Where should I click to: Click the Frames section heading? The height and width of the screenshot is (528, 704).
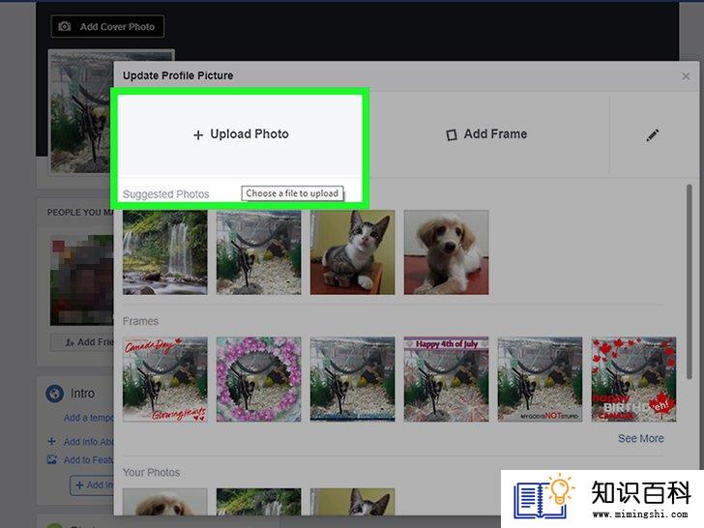pyautogui.click(x=140, y=321)
